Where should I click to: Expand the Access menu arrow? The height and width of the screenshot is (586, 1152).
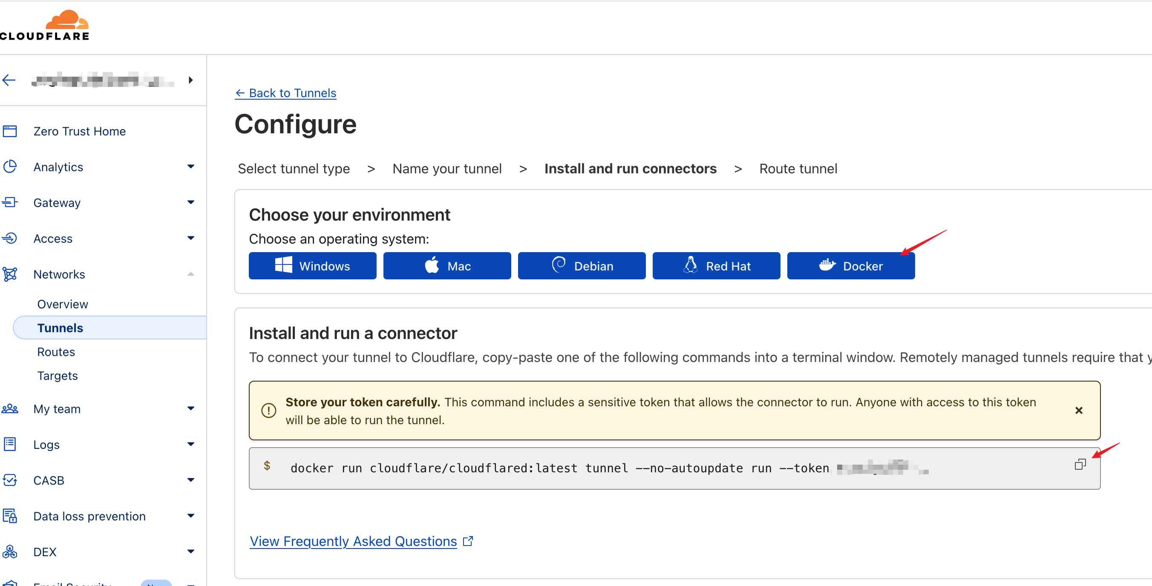(191, 238)
